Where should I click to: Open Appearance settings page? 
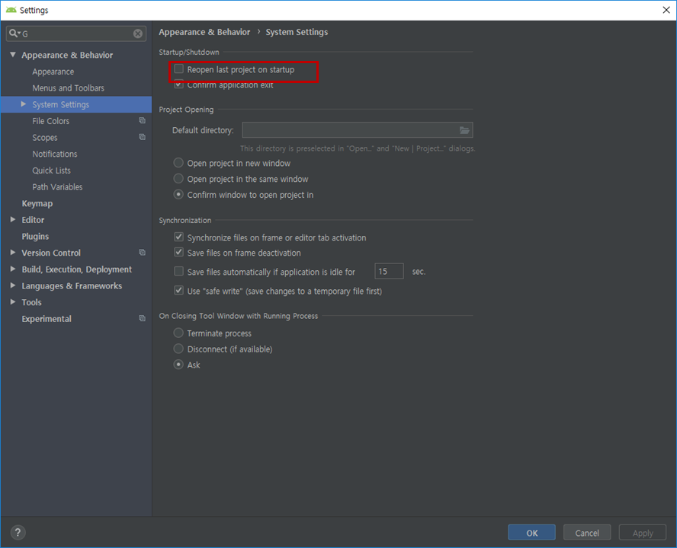coord(53,72)
